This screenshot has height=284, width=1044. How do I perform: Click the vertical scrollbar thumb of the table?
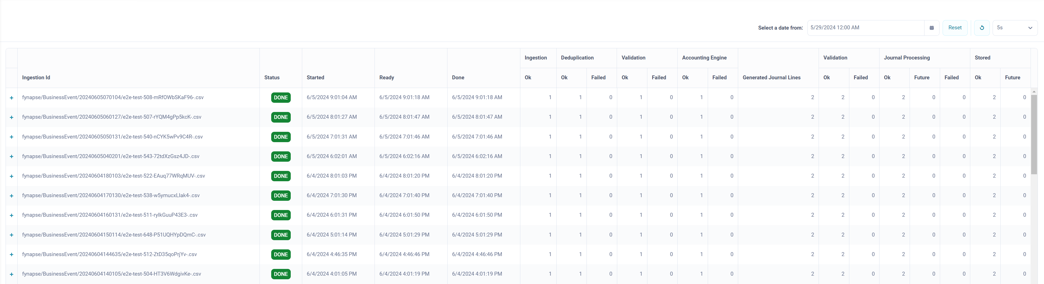point(1033,134)
